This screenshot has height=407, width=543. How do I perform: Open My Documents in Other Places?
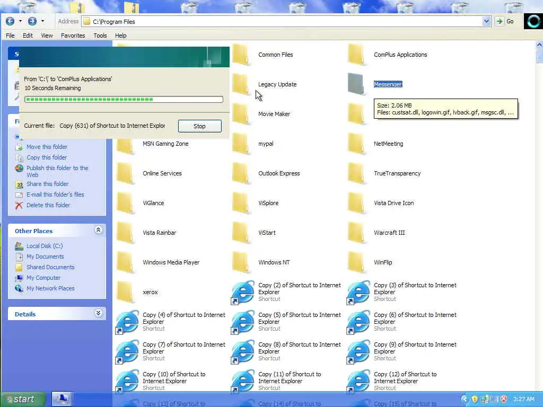click(45, 257)
